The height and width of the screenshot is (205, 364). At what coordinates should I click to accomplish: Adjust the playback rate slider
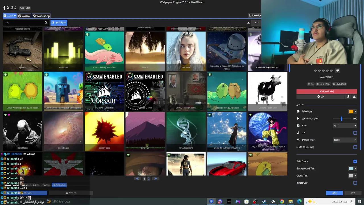[x=342, y=118]
